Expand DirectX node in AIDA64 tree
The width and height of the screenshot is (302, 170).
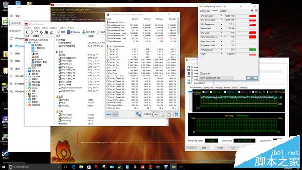pyautogui.click(x=26, y=88)
